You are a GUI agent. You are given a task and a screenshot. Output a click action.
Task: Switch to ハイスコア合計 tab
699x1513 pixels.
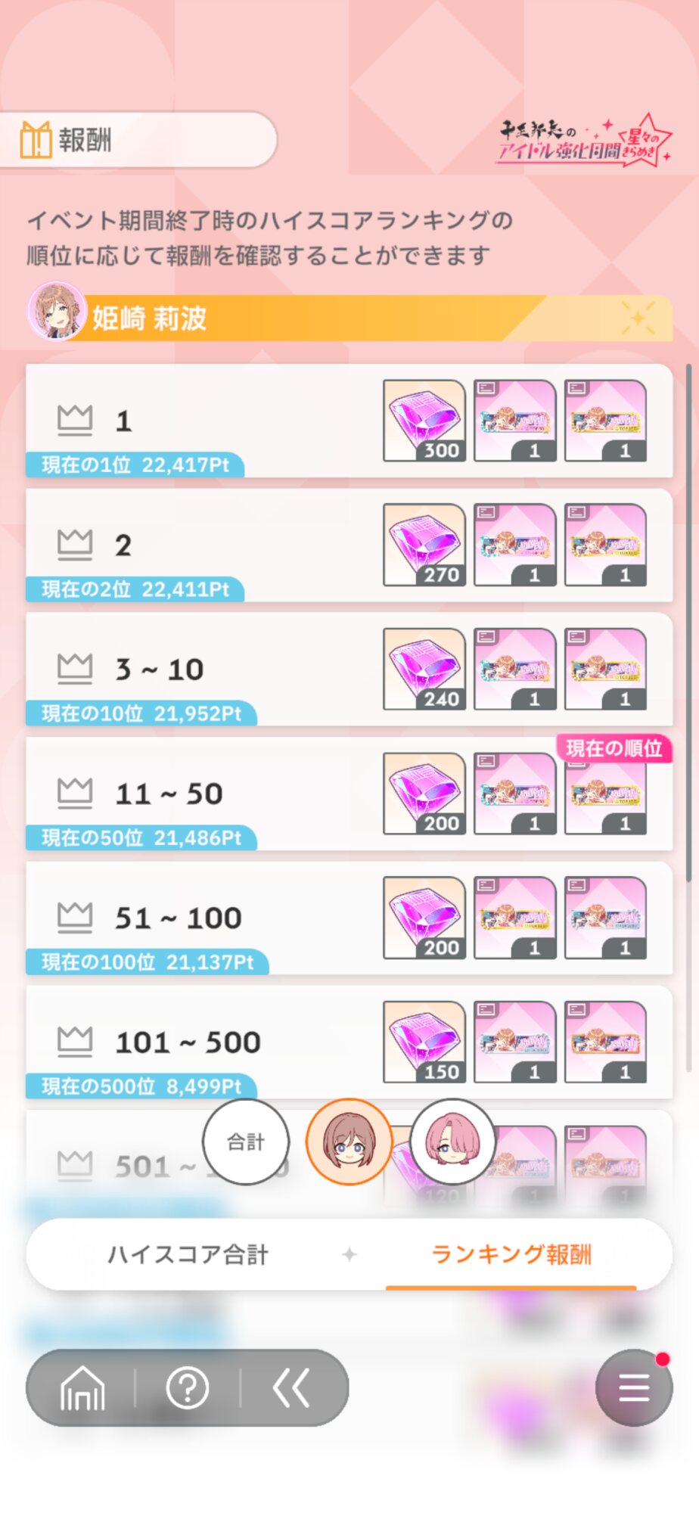[x=188, y=1254]
